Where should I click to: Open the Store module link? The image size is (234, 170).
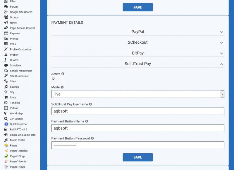(x=13, y=97)
